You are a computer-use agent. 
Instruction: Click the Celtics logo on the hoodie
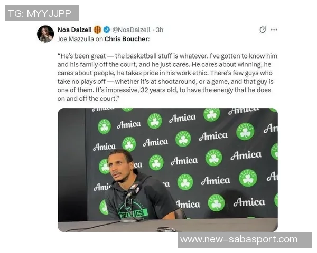click(x=133, y=213)
